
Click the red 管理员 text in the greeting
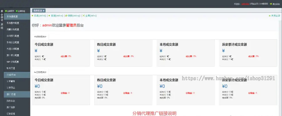tap(71, 25)
